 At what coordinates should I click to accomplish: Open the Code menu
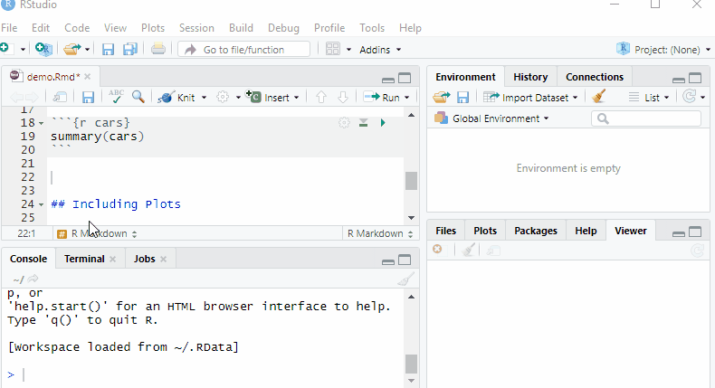[77, 28]
